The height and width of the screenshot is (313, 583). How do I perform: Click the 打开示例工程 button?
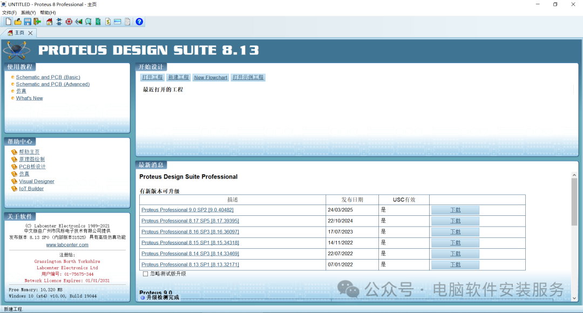coord(248,77)
